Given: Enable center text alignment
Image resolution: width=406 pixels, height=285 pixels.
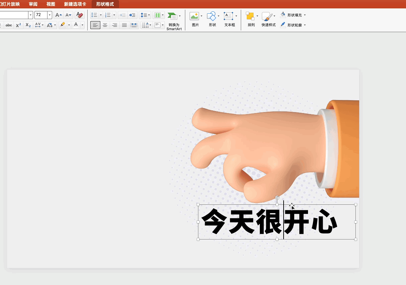Looking at the screenshot, I should tap(105, 25).
